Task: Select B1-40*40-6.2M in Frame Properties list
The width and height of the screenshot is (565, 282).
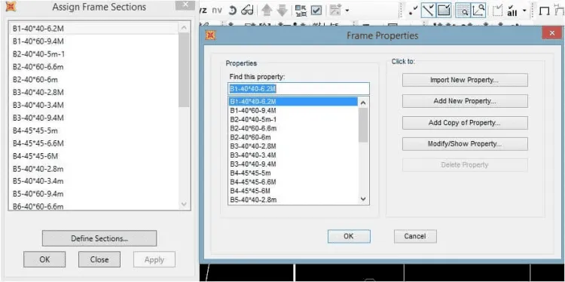Action: [293, 102]
